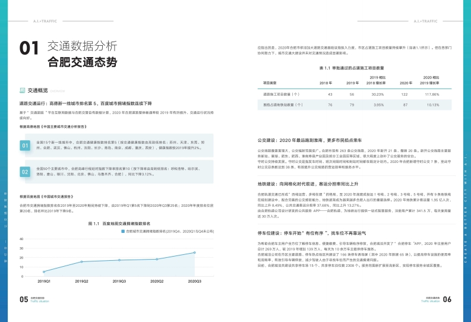Viewport: 471px width, 322px height.
Task: Click the A.I.+TRAFFIC header on right page
Action: [425, 21]
